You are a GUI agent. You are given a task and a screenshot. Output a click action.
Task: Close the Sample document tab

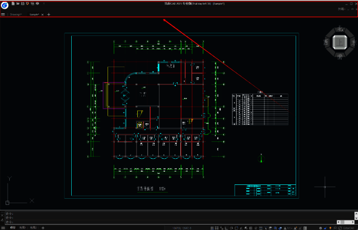coord(43,14)
